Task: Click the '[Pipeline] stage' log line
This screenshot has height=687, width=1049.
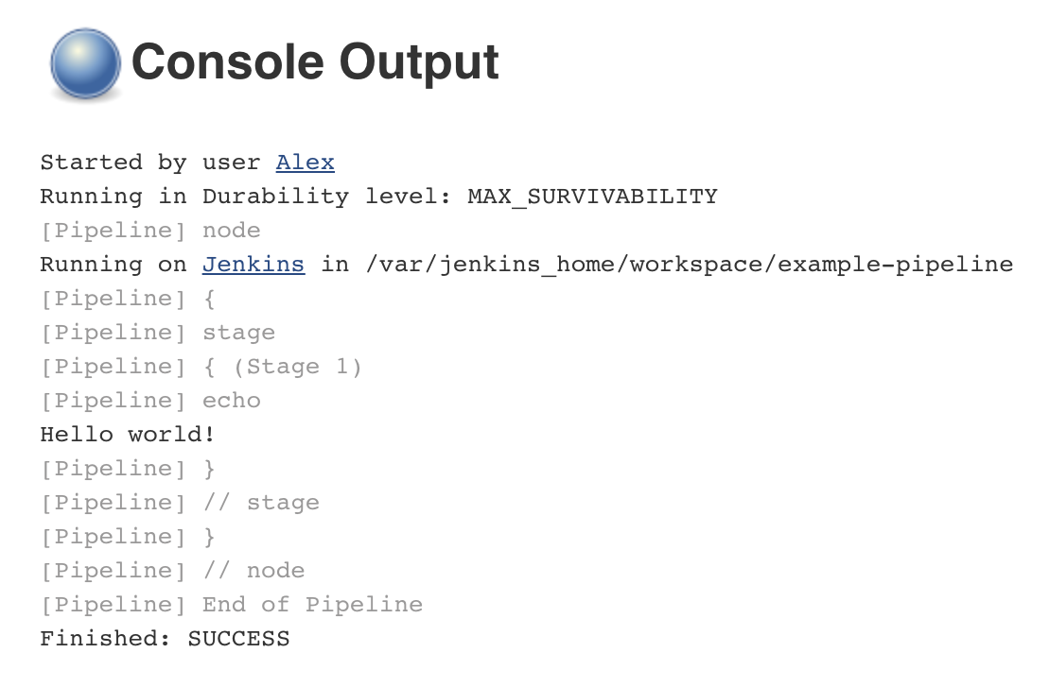Action: 157,333
